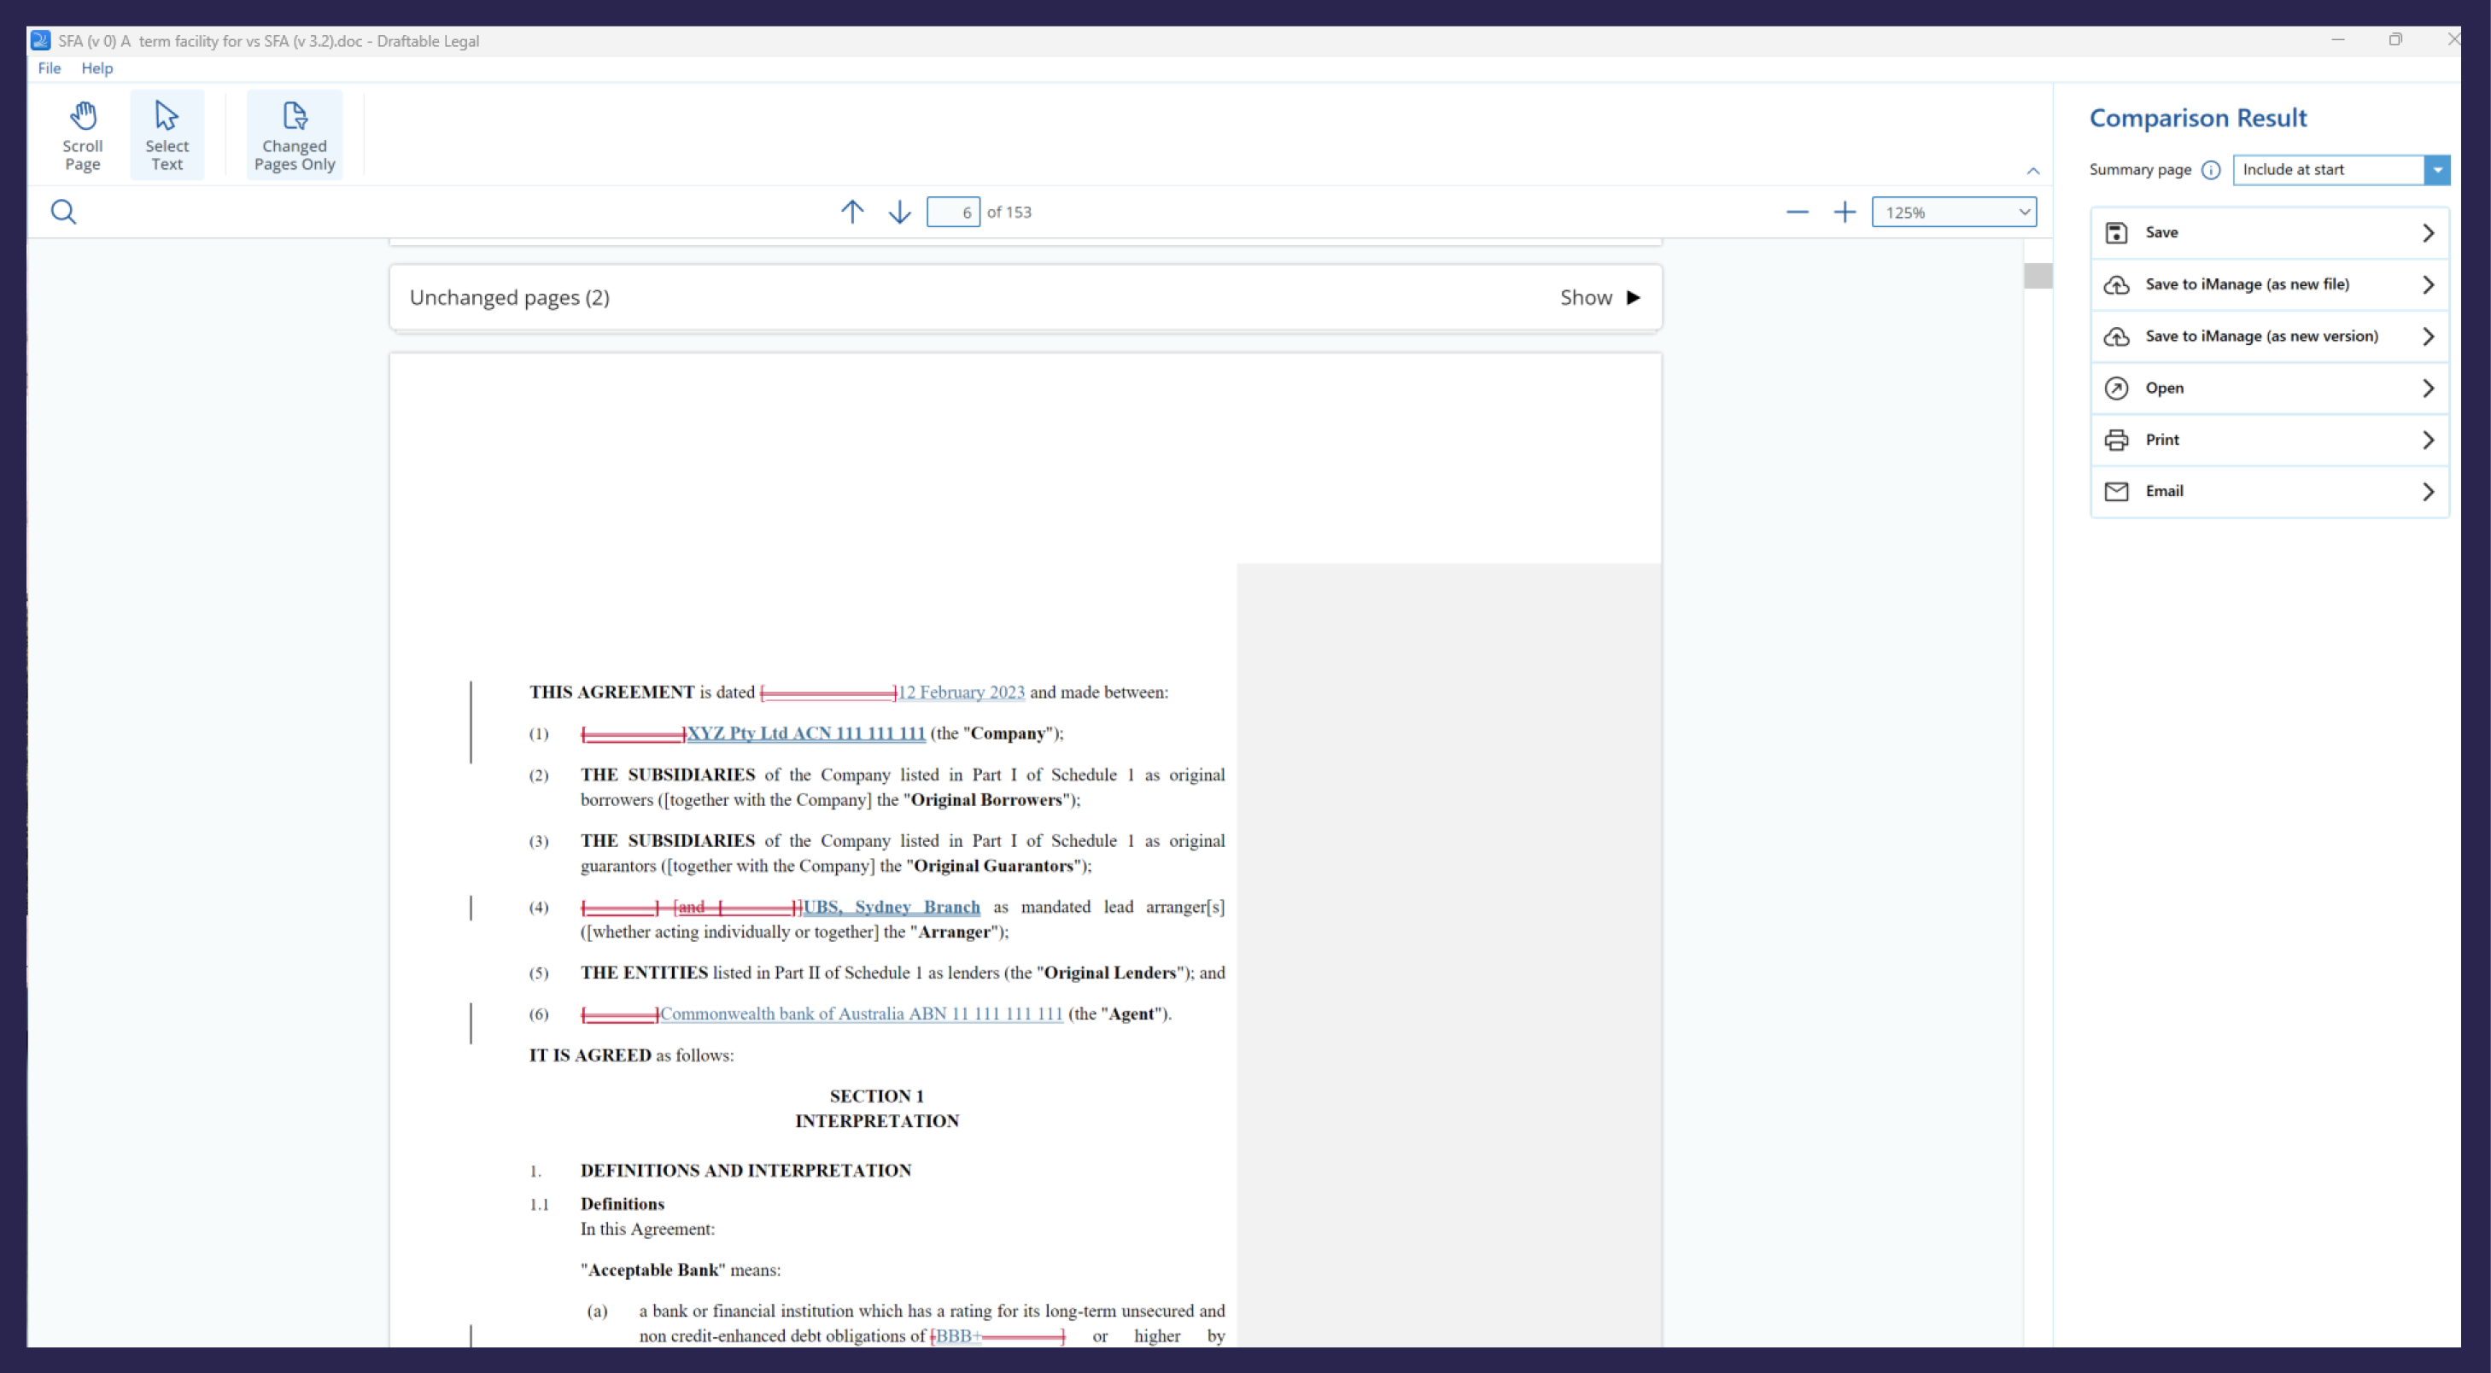This screenshot has height=1373, width=2491.
Task: Open the zoom level dropdown
Action: [2022, 212]
